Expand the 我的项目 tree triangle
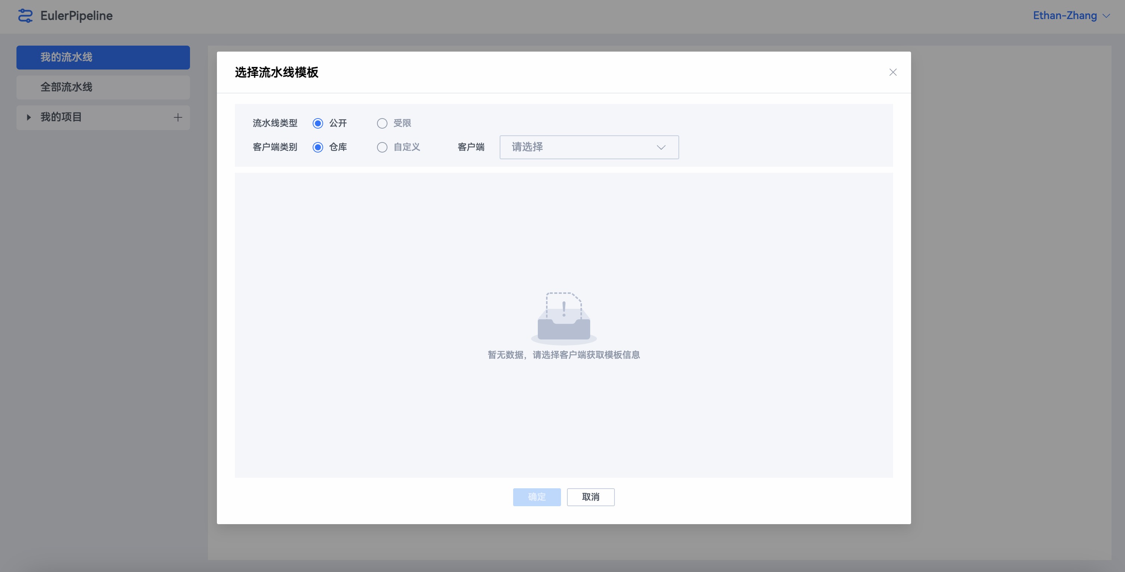 click(29, 117)
